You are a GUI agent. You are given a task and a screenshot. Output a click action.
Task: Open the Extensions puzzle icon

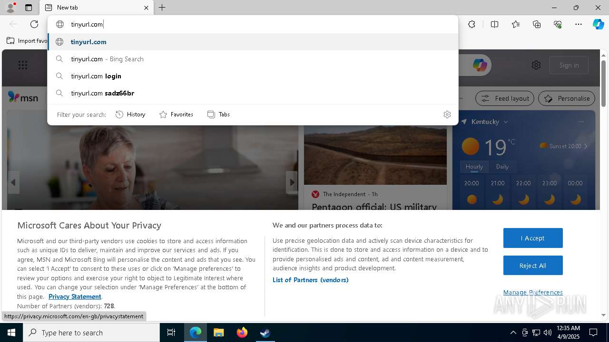coord(471,24)
